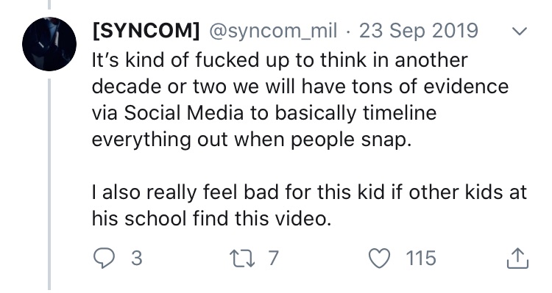Click the tweet's opening line about another
The image size is (552, 293).
point(280,60)
